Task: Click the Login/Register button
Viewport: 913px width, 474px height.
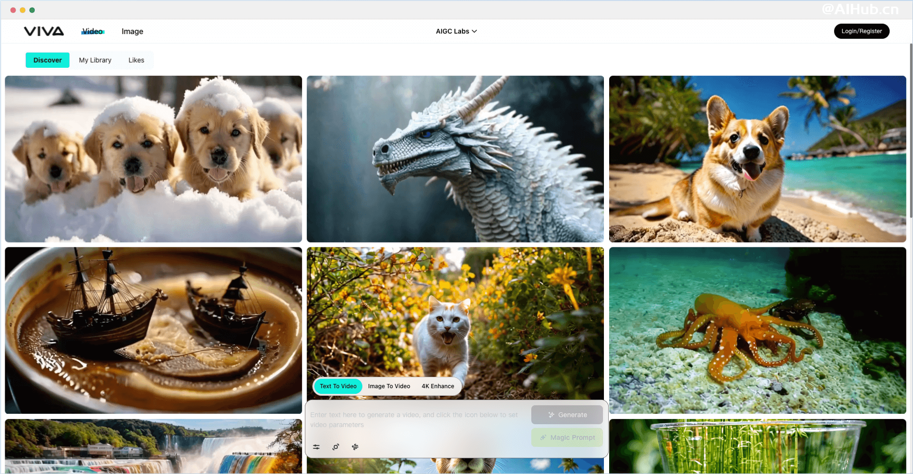Action: [861, 31]
